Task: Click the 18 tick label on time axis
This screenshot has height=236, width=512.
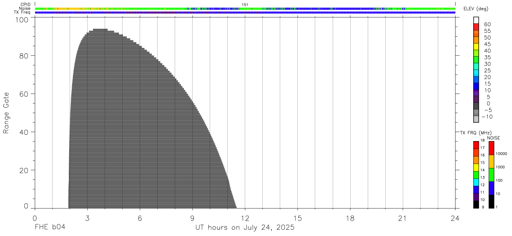Action: [x=350, y=219]
